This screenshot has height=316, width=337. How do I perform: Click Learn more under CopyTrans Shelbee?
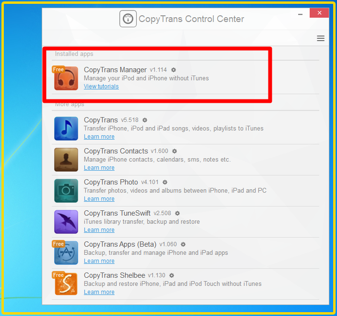(99, 292)
